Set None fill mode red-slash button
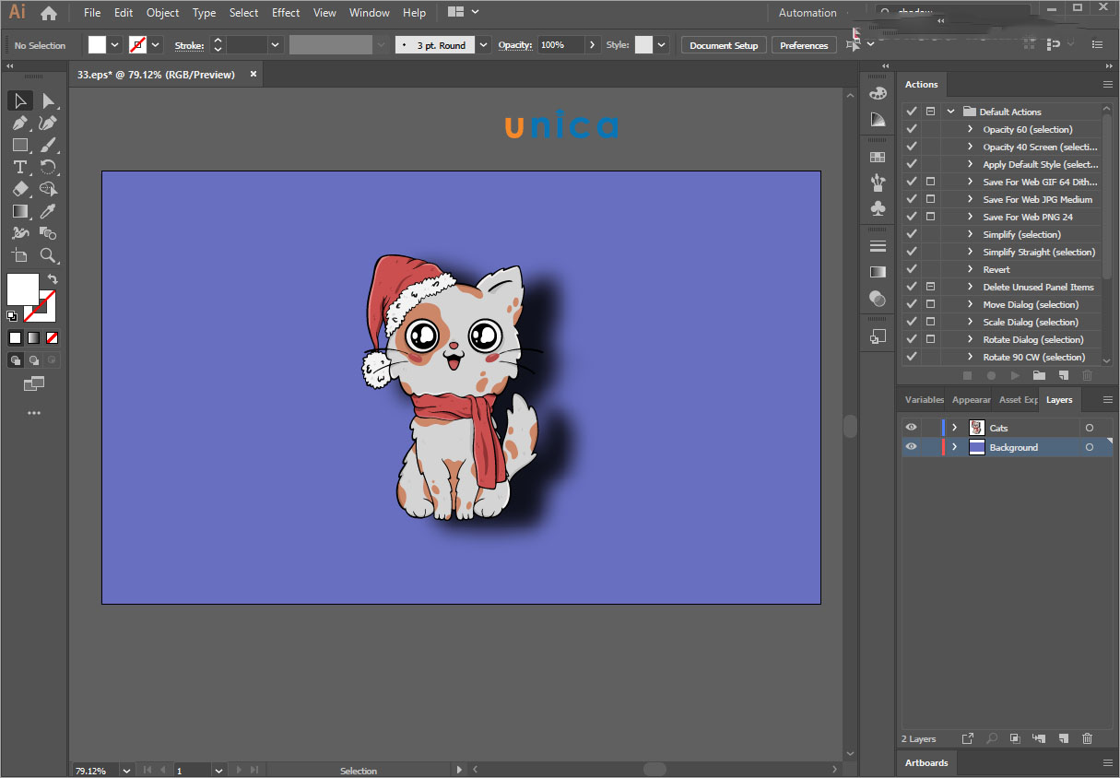Screen dimensions: 1120x778 52,338
